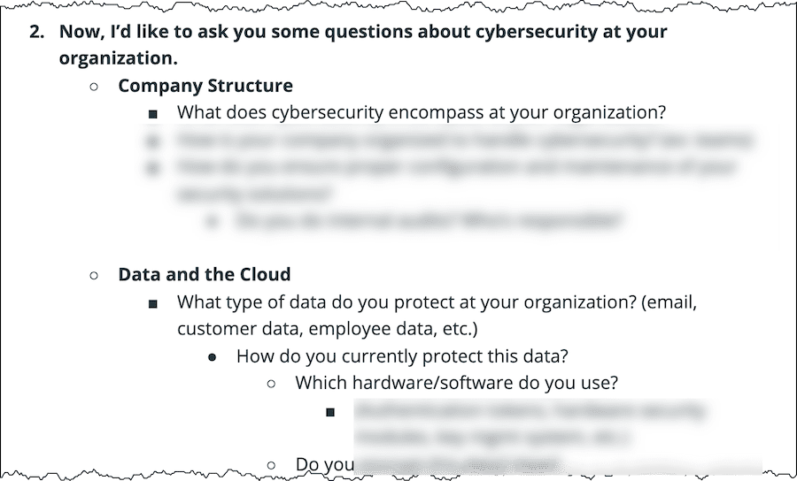Click the text 'customer data, employee data, etc.)'
Image resolution: width=797 pixels, height=481 pixels.
point(328,329)
